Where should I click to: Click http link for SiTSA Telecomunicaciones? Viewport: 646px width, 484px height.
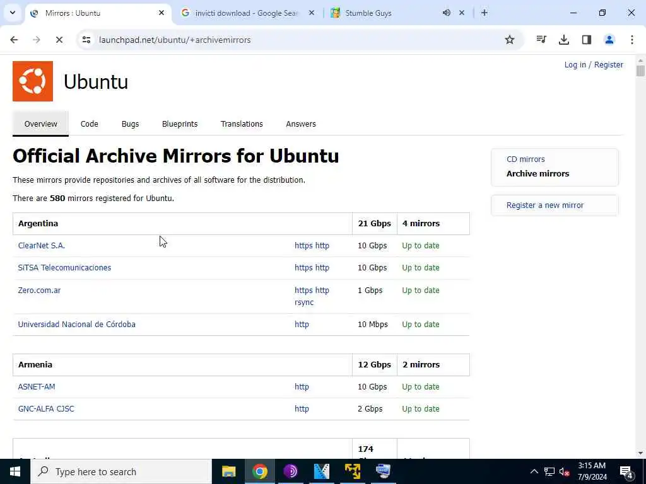point(322,268)
